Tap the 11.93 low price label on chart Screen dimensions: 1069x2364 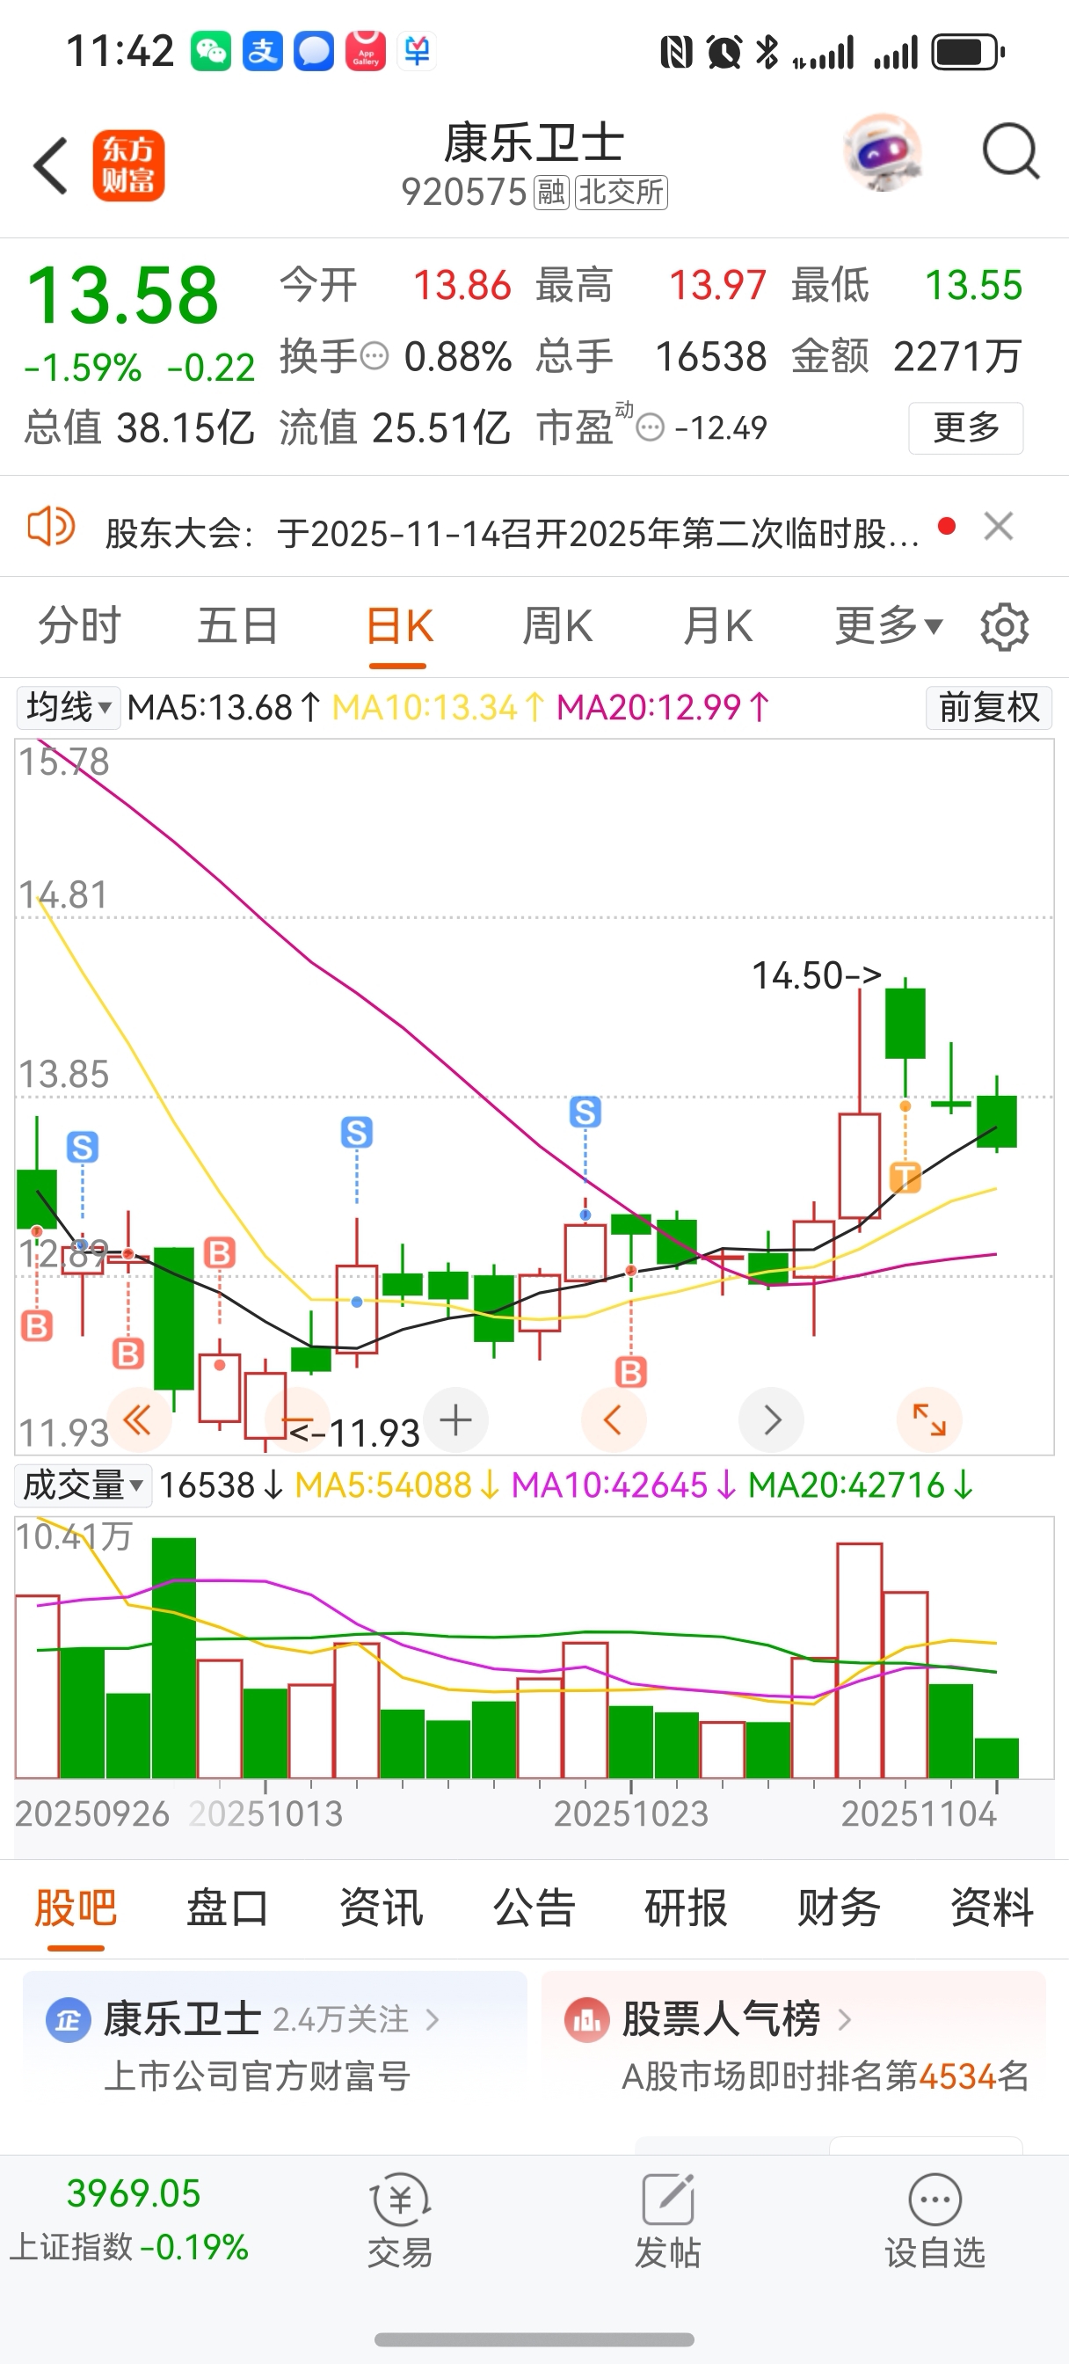354,1433
